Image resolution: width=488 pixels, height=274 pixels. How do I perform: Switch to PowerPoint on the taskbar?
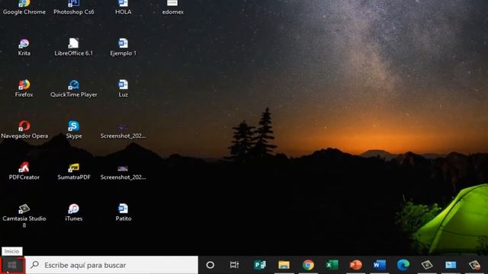click(356, 265)
